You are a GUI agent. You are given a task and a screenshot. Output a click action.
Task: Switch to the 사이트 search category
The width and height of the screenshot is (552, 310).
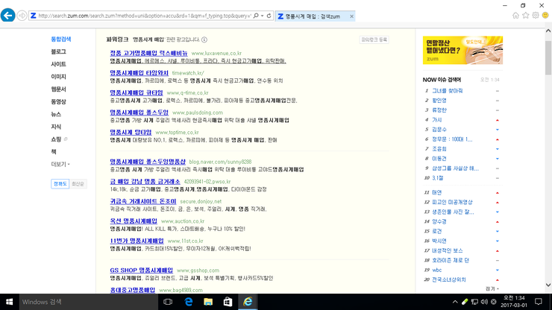[x=58, y=64]
